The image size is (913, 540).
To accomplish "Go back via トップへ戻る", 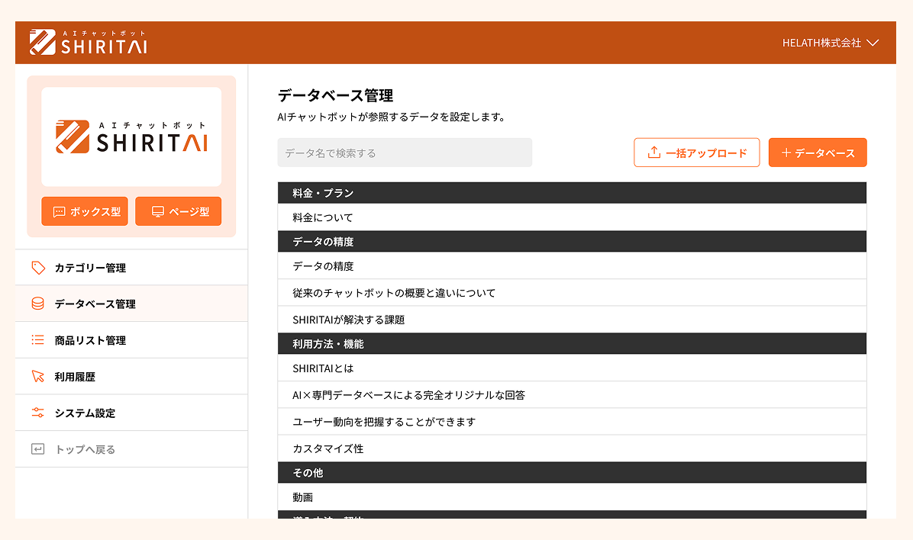I will [131, 449].
